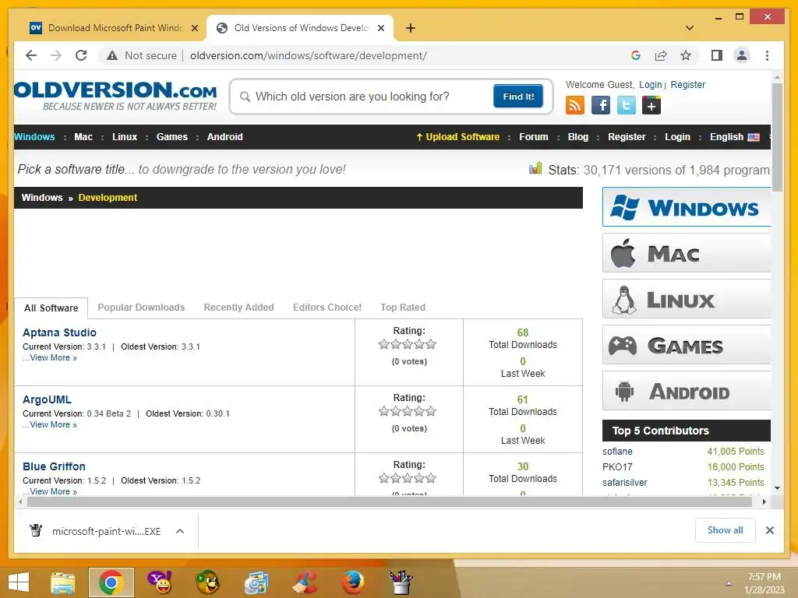Close the Download Microsoft Paint tab
Screen dimensions: 798x598
click(194, 28)
